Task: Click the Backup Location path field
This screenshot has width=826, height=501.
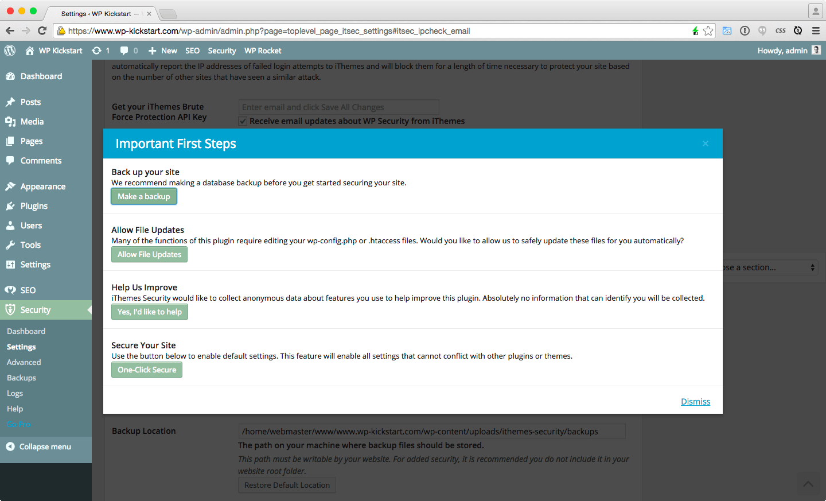Action: (x=432, y=431)
